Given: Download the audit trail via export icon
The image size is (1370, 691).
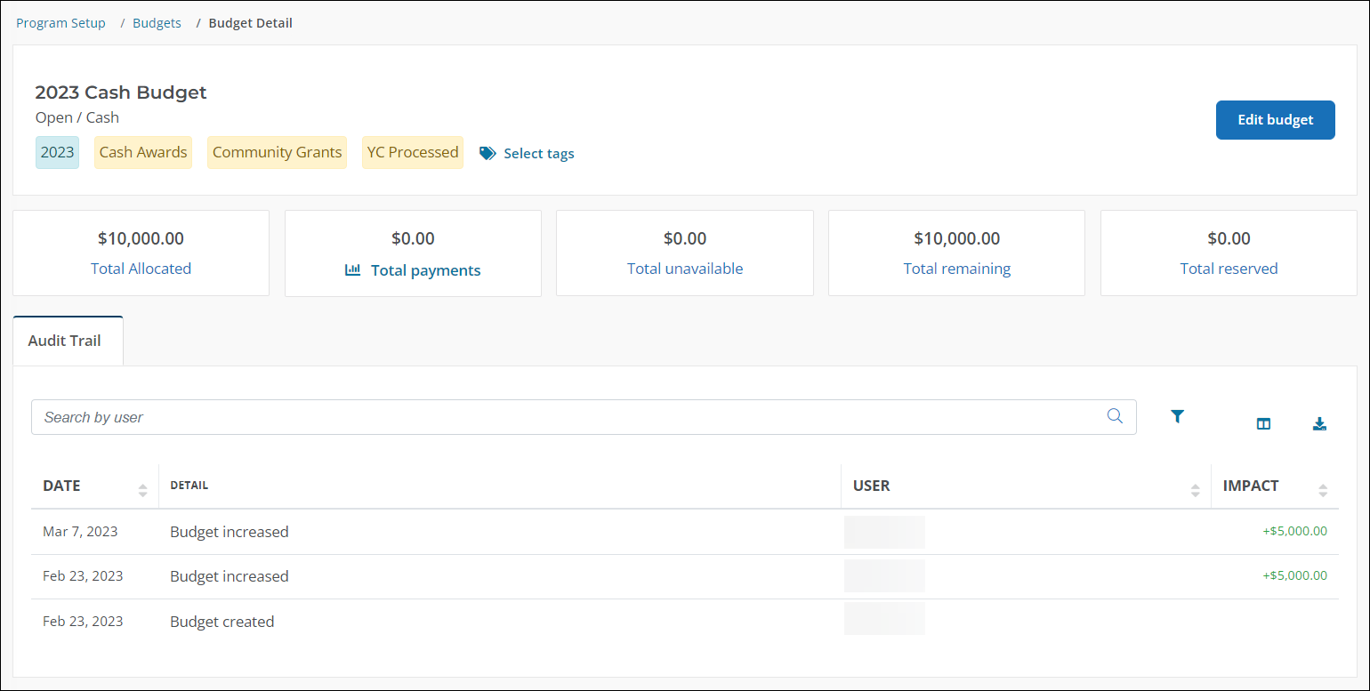Looking at the screenshot, I should 1319,424.
